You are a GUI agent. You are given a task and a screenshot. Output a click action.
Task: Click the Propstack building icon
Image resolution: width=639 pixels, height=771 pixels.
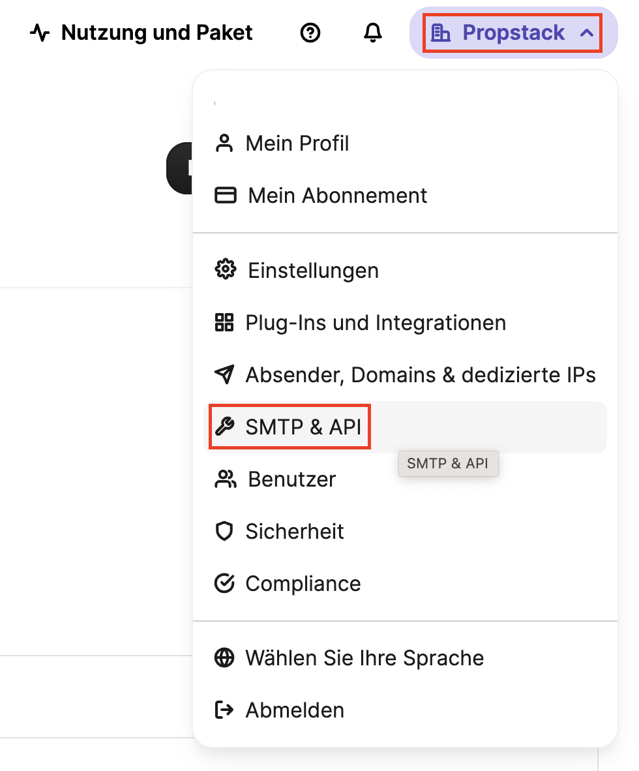[441, 33]
